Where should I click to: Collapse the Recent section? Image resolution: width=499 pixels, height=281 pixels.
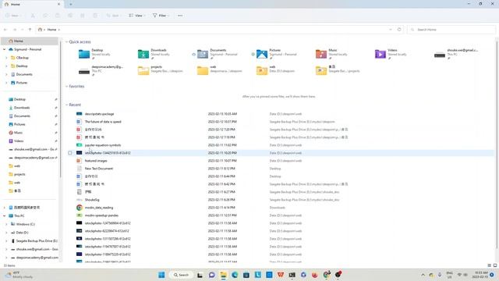[x=67, y=105]
